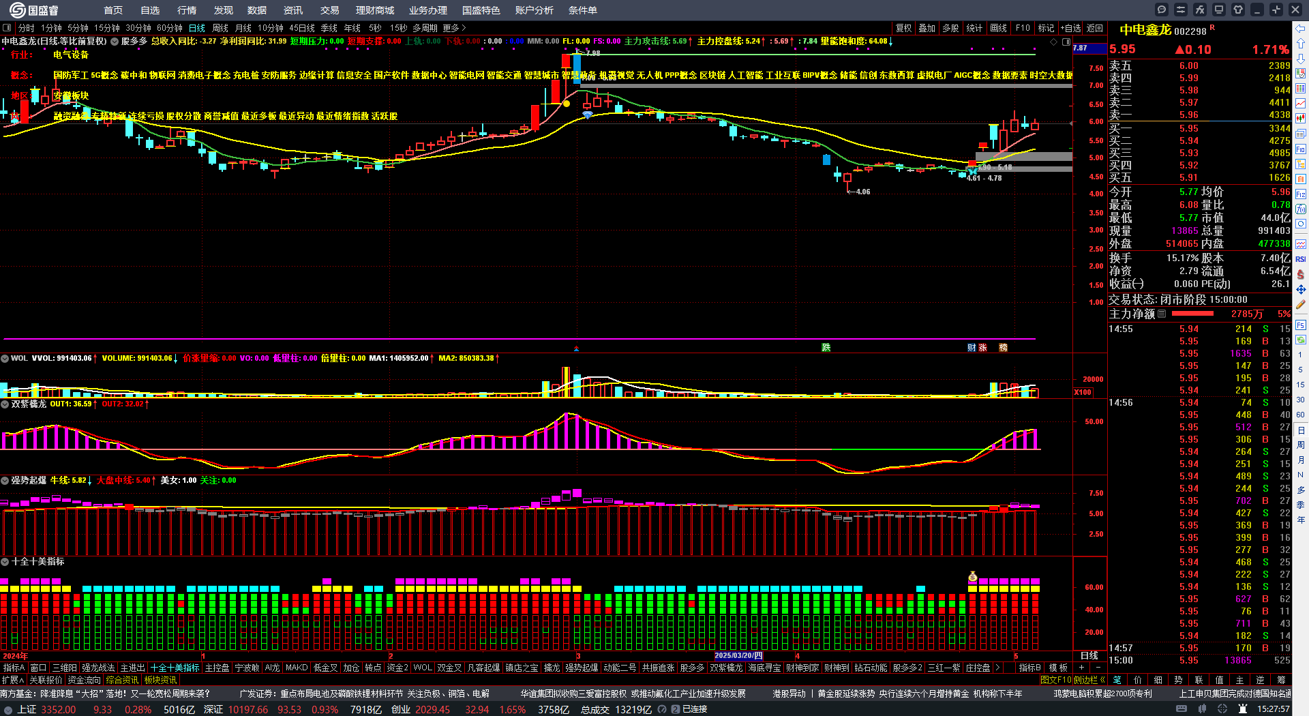
Task: Click the 返回 back button
Action: tap(1095, 28)
